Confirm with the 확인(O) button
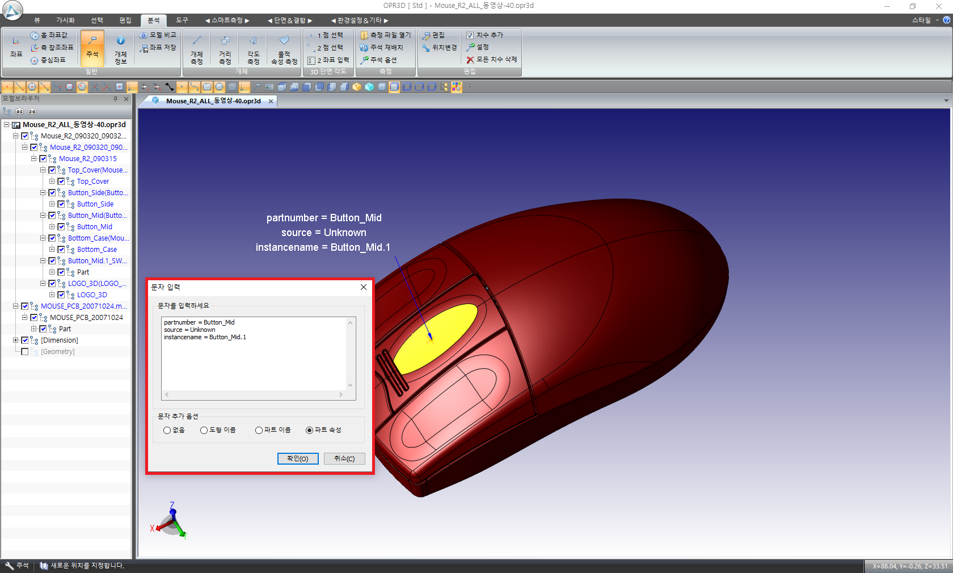Image resolution: width=953 pixels, height=573 pixels. [x=298, y=459]
